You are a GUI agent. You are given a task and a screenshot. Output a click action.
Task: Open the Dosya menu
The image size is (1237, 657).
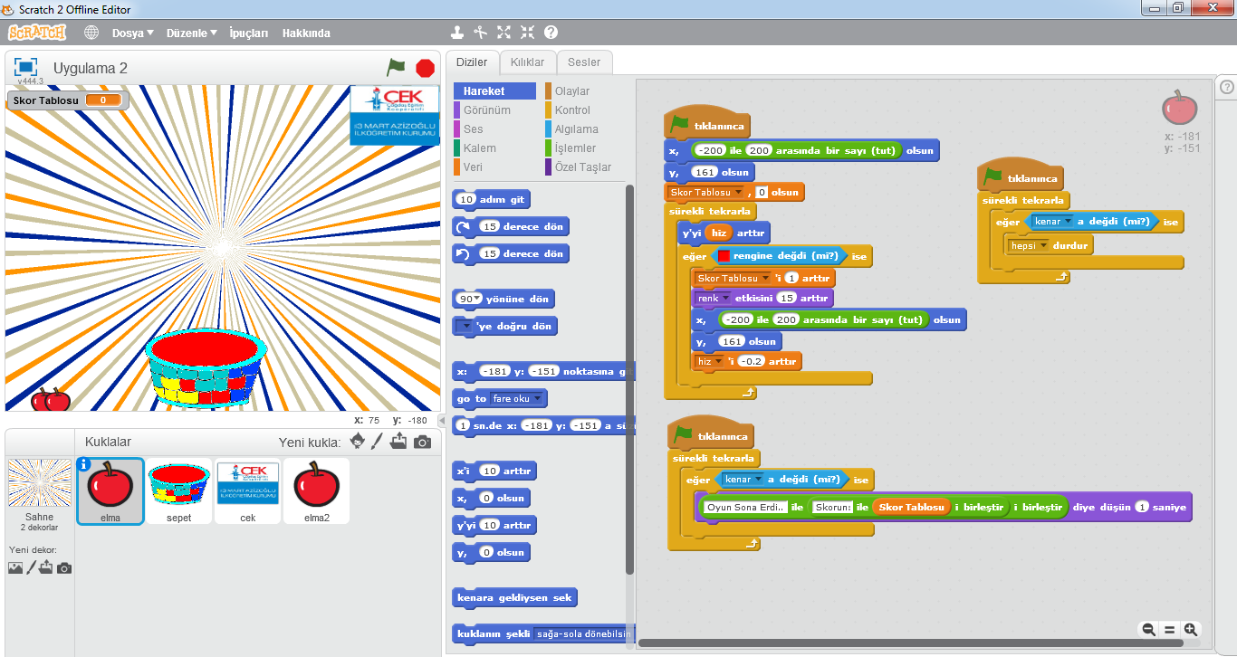(132, 33)
